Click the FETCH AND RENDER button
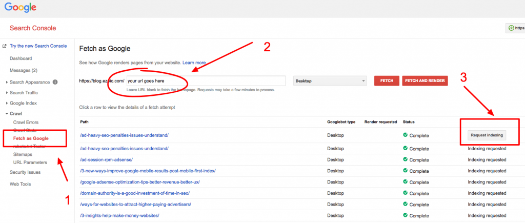This screenshot has height=223, width=525. coord(425,80)
